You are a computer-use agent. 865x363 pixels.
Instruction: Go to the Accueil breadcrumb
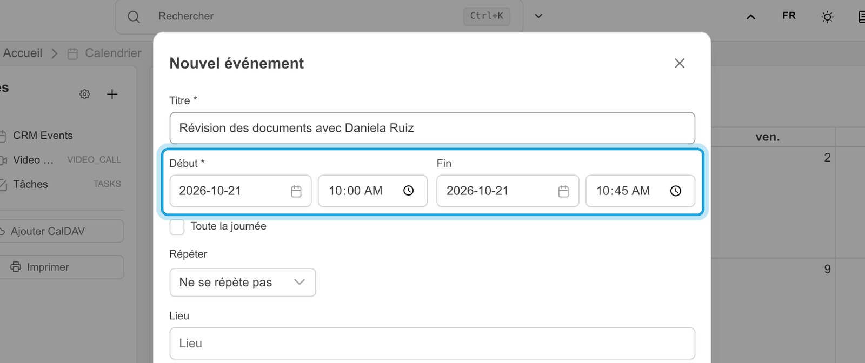(23, 53)
